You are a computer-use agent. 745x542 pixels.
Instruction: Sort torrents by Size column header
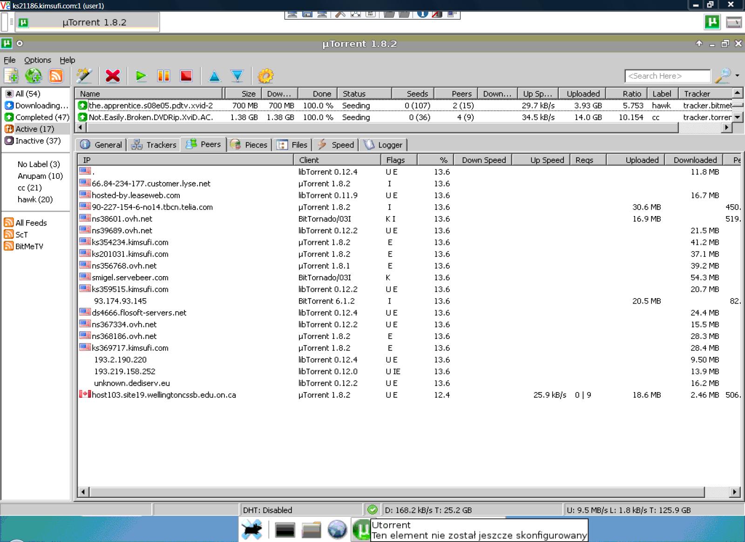(x=243, y=94)
